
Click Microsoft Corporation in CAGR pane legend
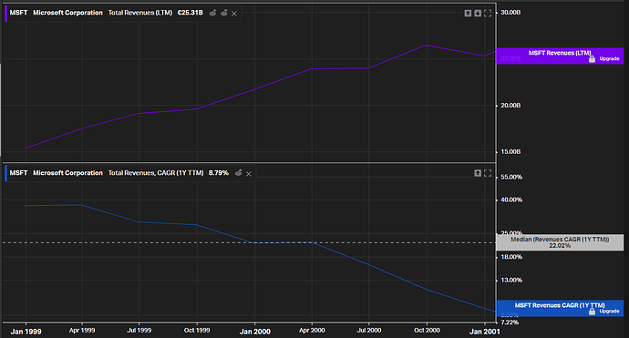[x=67, y=173]
